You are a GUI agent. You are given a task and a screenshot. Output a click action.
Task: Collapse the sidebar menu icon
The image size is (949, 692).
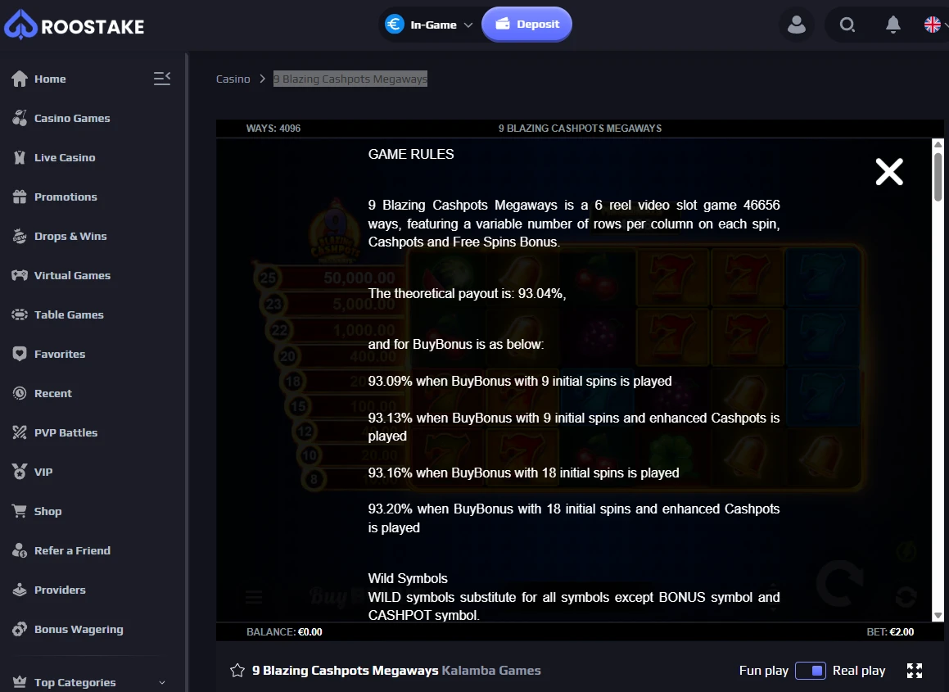162,79
